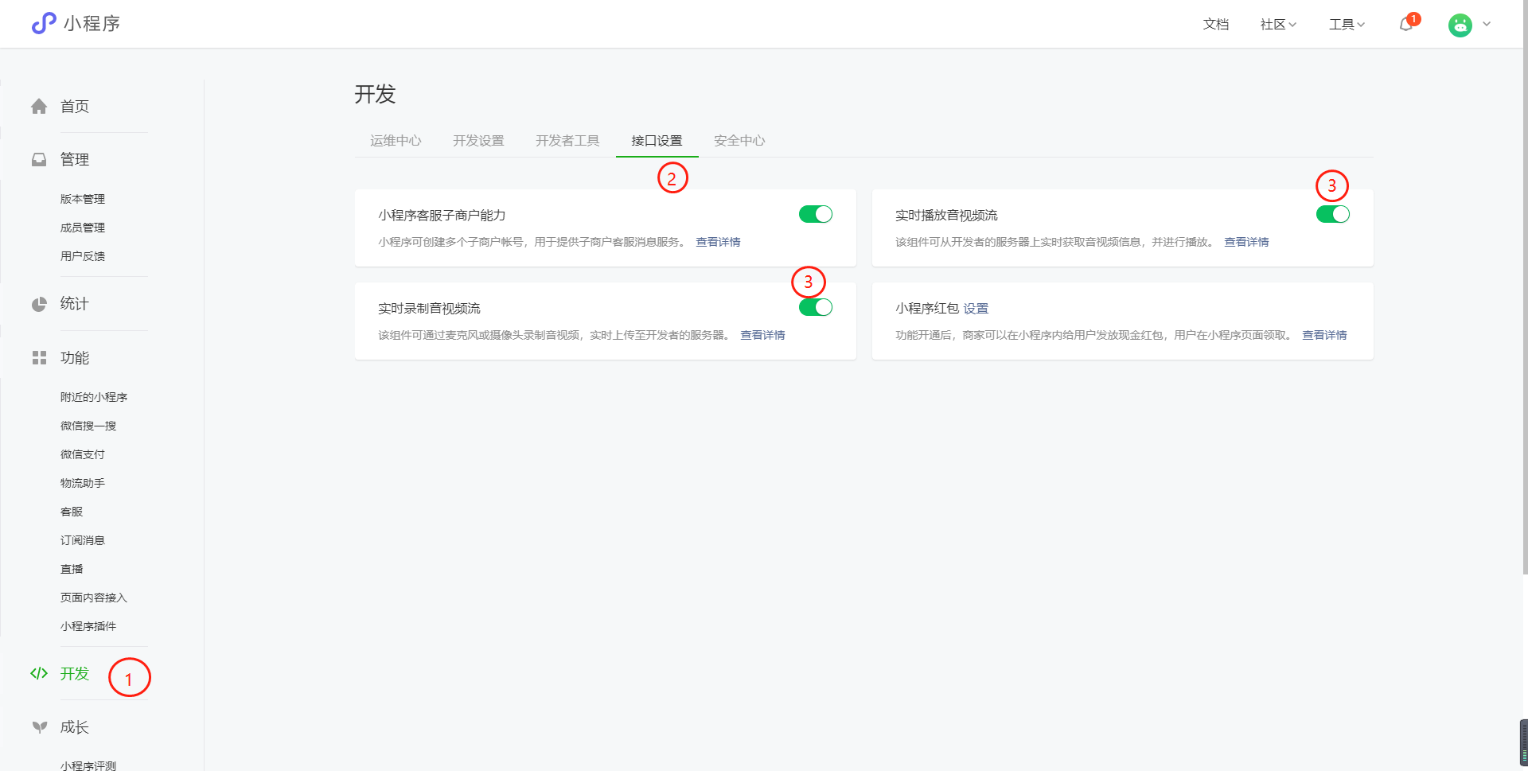Click the 成长 icon in sidebar
This screenshot has height=771, width=1528.
[x=39, y=726]
